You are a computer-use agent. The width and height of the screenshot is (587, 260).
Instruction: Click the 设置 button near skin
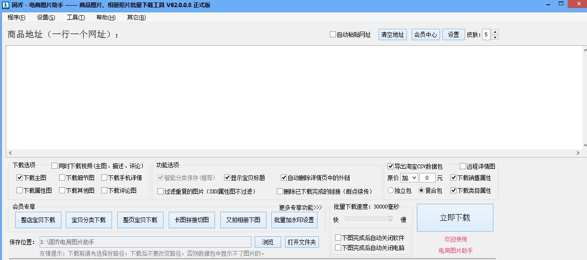pos(454,35)
